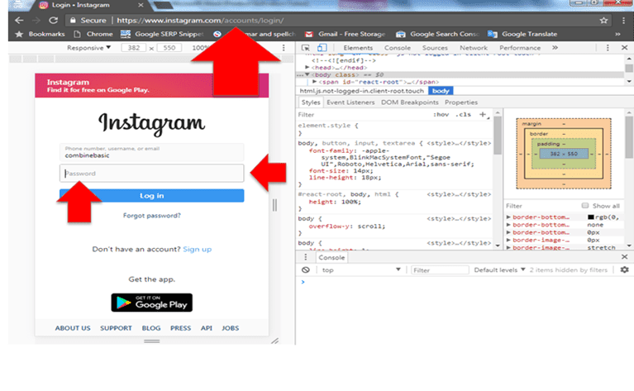Show more DevTools tabs via the chevrons

click(x=555, y=48)
